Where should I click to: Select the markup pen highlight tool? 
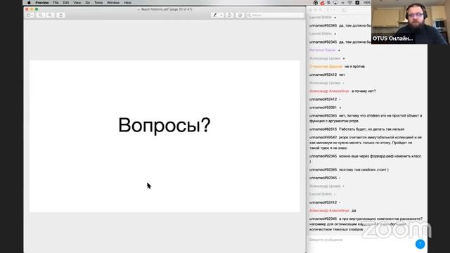click(x=214, y=15)
